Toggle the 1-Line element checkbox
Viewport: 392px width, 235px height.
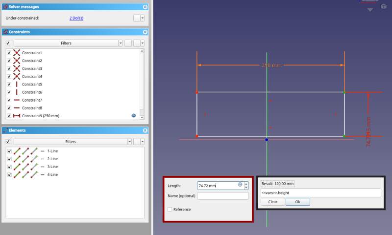[x=9, y=151]
